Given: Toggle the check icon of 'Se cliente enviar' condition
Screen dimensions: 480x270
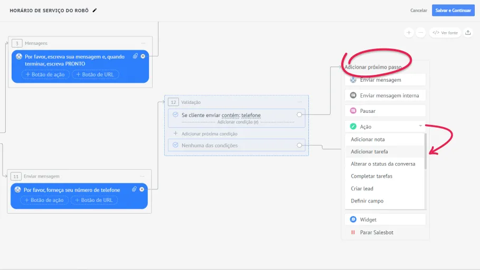Looking at the screenshot, I should [175, 114].
